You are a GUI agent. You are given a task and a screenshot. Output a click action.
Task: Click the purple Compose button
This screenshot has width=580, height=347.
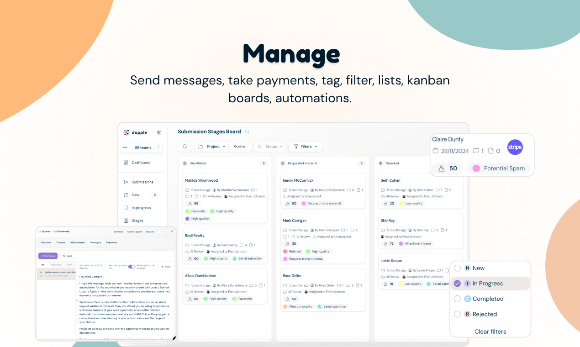[x=48, y=256]
